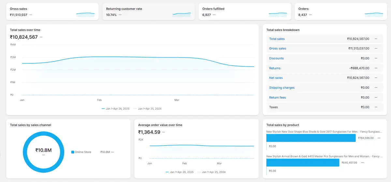Click the Orders card sparkline chart
The height and width of the screenshot is (182, 391).
374,14
